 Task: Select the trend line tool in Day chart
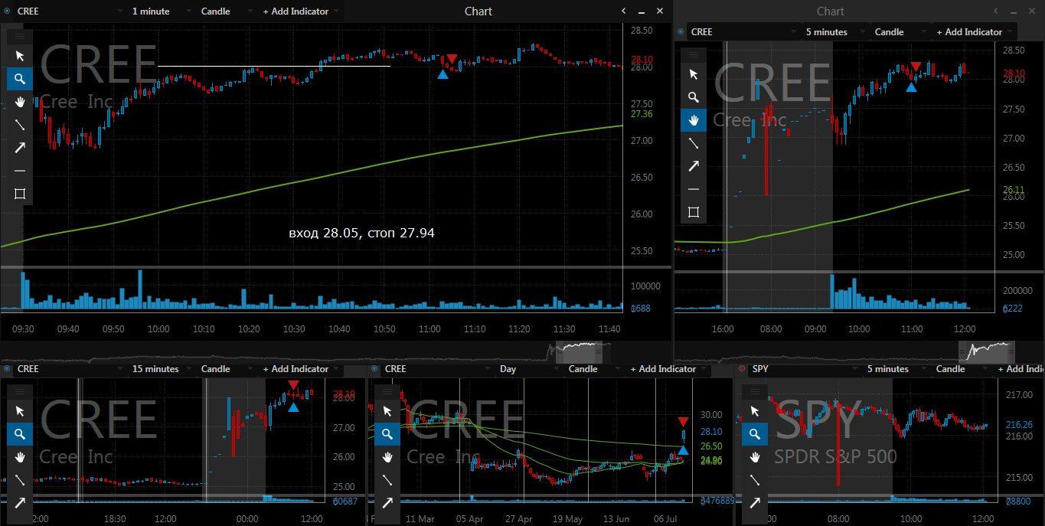387,480
